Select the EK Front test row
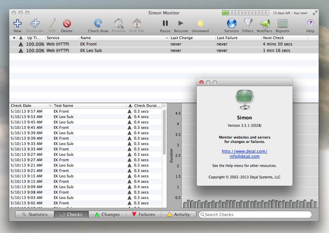This screenshot has width=329, height=233. (164, 44)
